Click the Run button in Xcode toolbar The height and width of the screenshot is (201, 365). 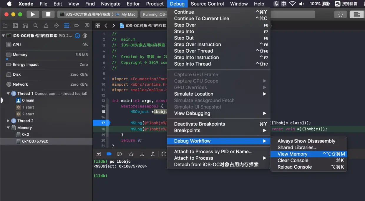[33, 14]
